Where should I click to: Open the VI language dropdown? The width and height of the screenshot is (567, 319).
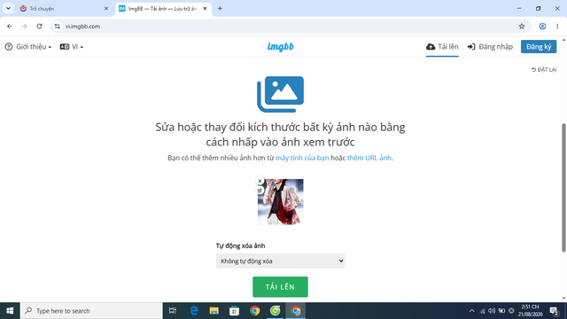(72, 47)
